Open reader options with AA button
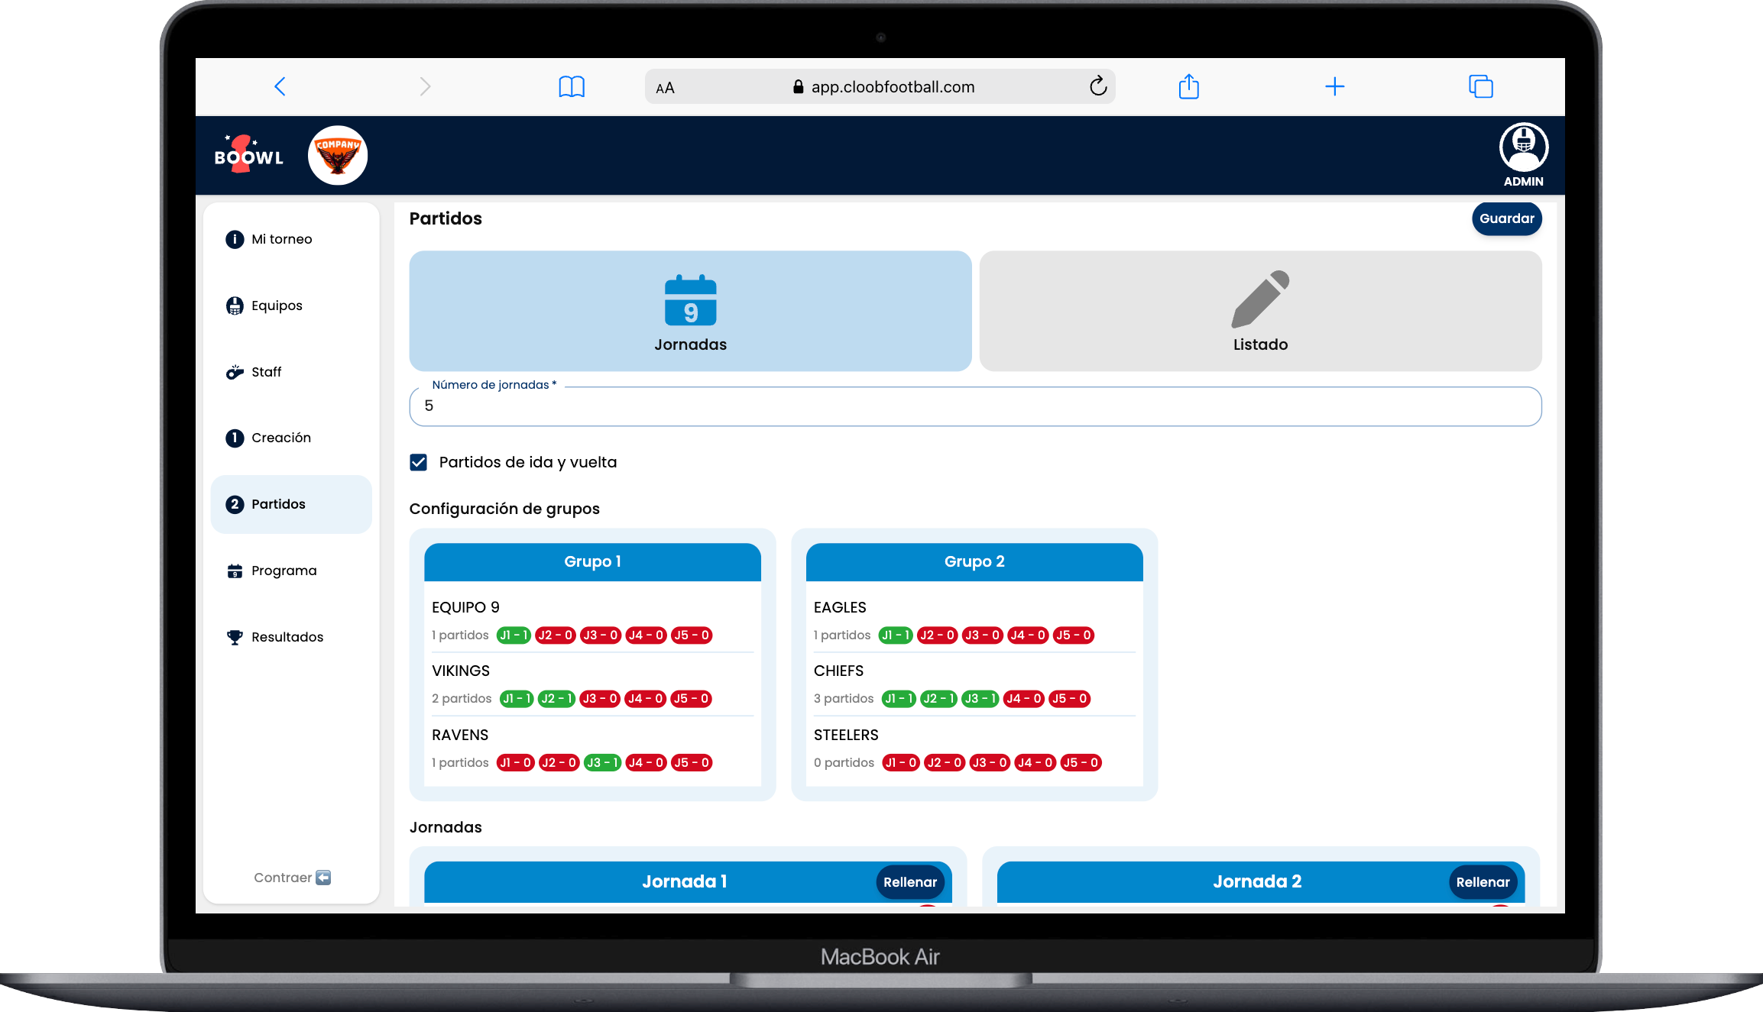Viewport: 1763px width, 1012px height. click(x=665, y=88)
